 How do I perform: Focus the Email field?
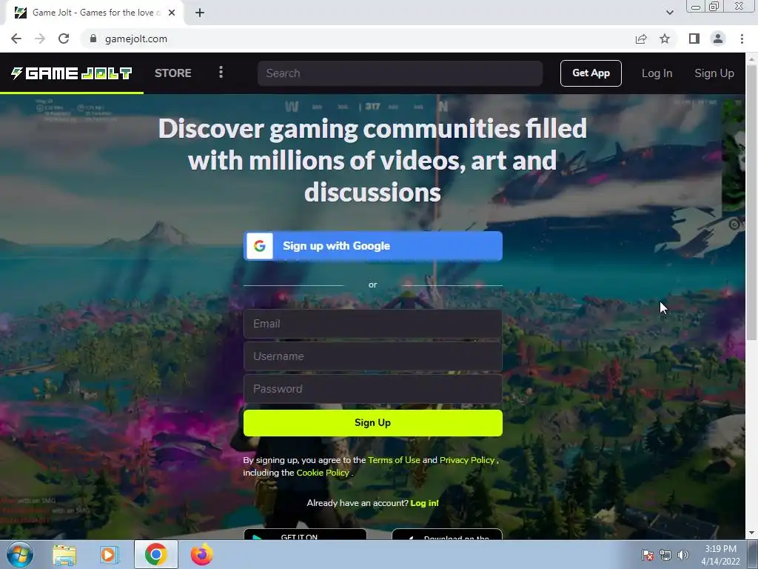click(373, 324)
